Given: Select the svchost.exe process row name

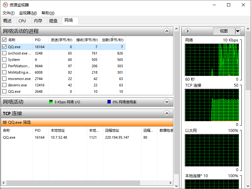Looking at the screenshot, I should 19,53.
